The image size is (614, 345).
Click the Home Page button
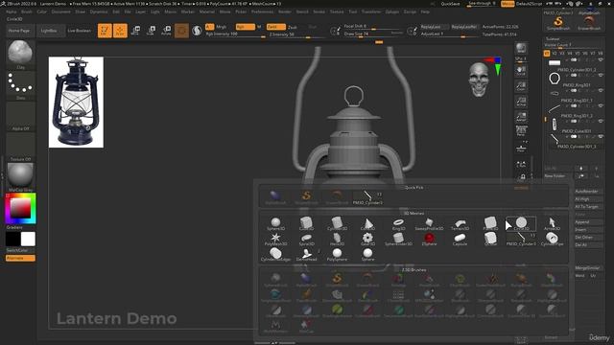pyautogui.click(x=19, y=31)
